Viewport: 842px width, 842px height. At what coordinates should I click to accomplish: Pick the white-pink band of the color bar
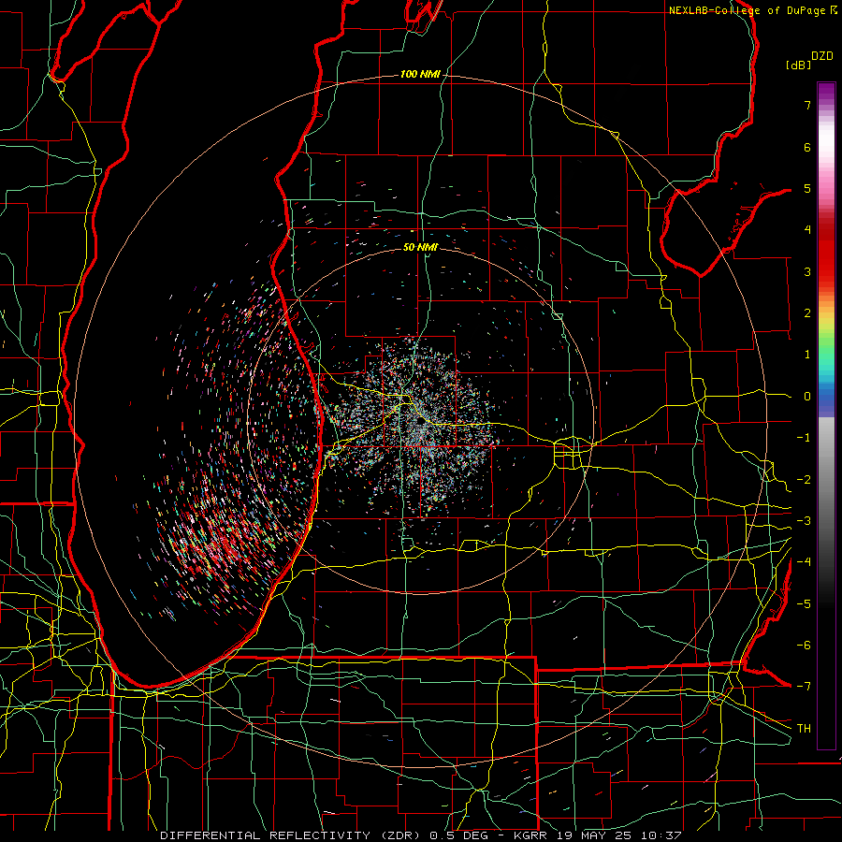tap(826, 155)
